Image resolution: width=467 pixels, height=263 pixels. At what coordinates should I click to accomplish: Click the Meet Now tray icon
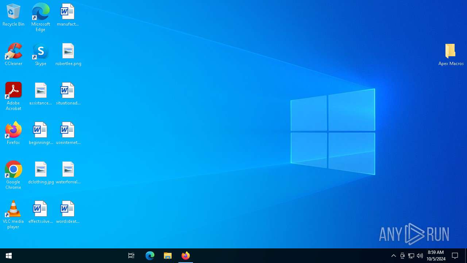coord(402,256)
